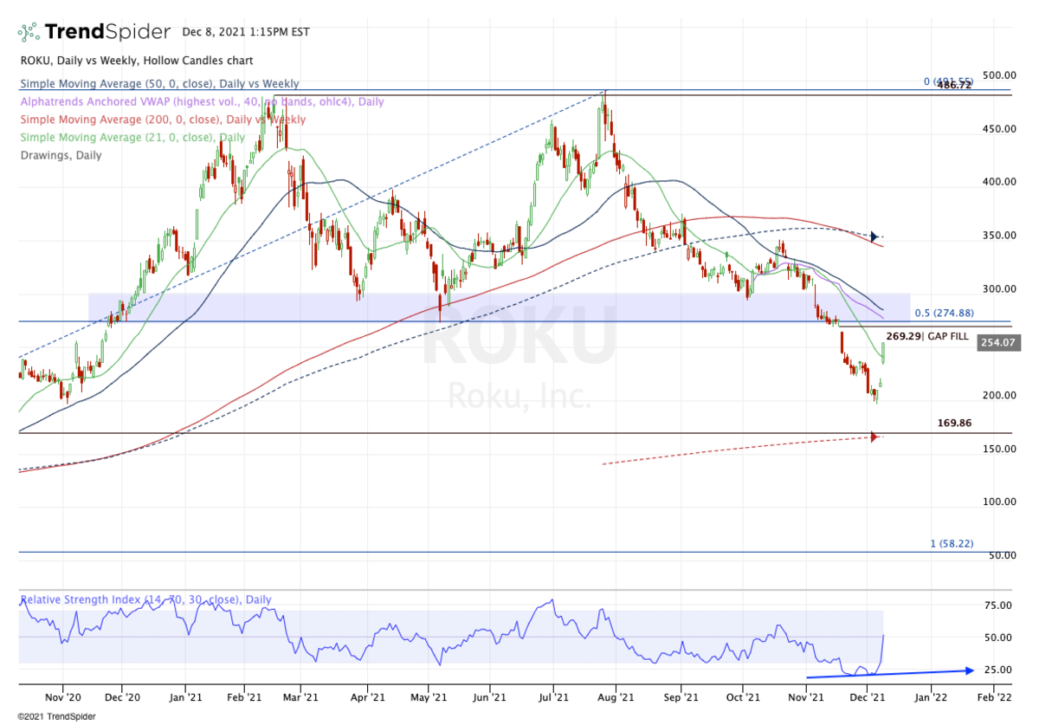Click the TrendSpider spider-web logo icon
1039x725 pixels.
[29, 33]
